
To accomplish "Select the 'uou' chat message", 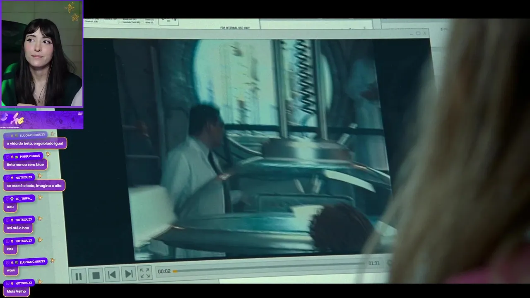I will (10, 207).
